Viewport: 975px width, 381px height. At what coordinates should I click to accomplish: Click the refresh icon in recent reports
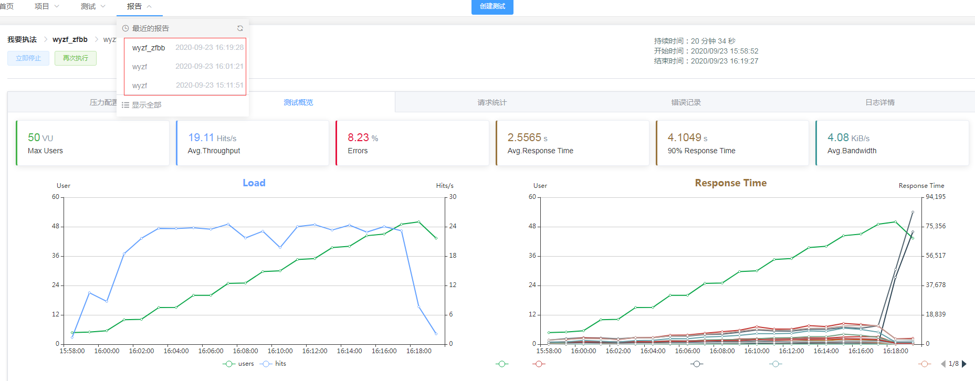[x=240, y=28]
